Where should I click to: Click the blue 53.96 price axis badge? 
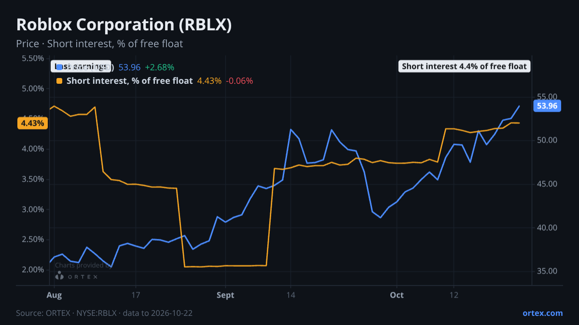(x=547, y=106)
